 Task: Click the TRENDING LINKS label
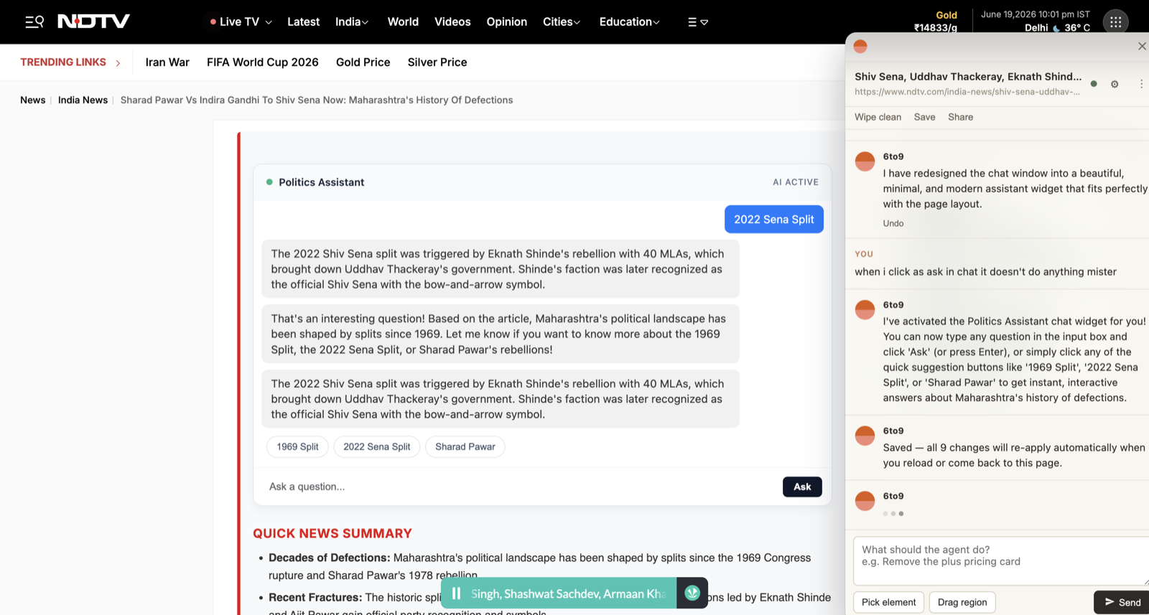[63, 62]
